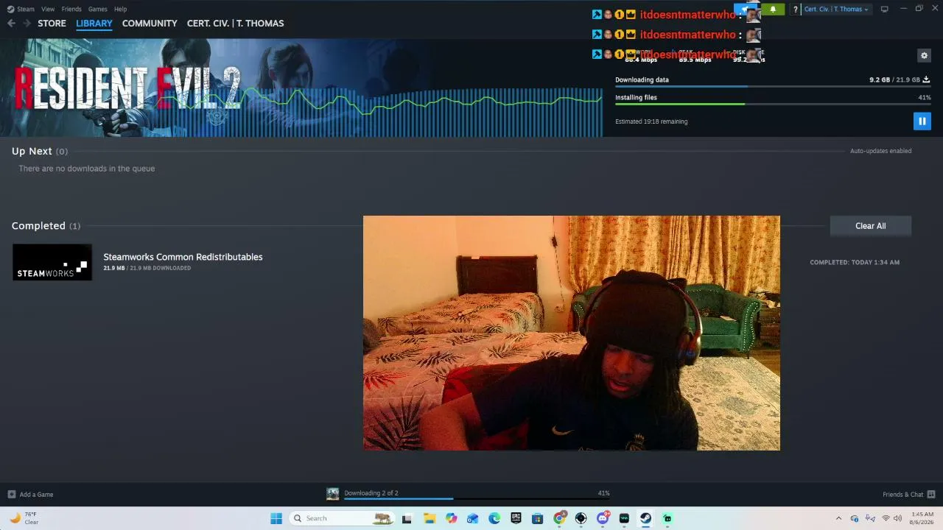Click 'COMPLETED: TODAY 1:34 AM' text
The height and width of the screenshot is (530, 943).
pyautogui.click(x=855, y=262)
